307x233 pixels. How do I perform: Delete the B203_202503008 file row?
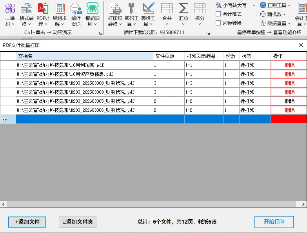(289, 83)
